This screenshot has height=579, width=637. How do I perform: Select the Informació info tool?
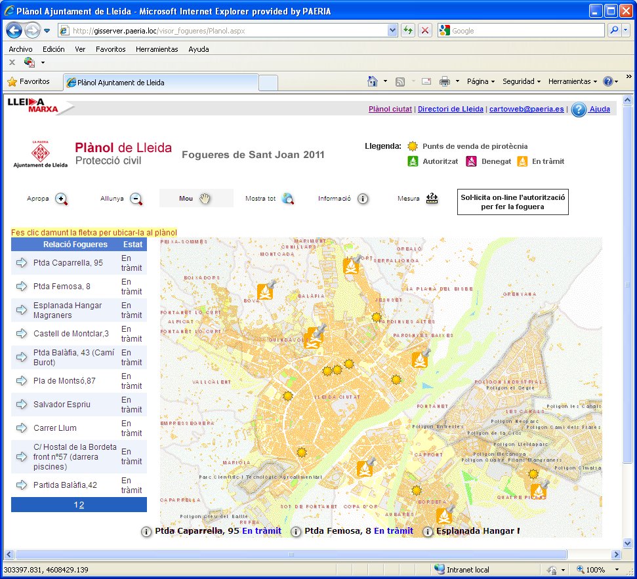click(x=362, y=199)
